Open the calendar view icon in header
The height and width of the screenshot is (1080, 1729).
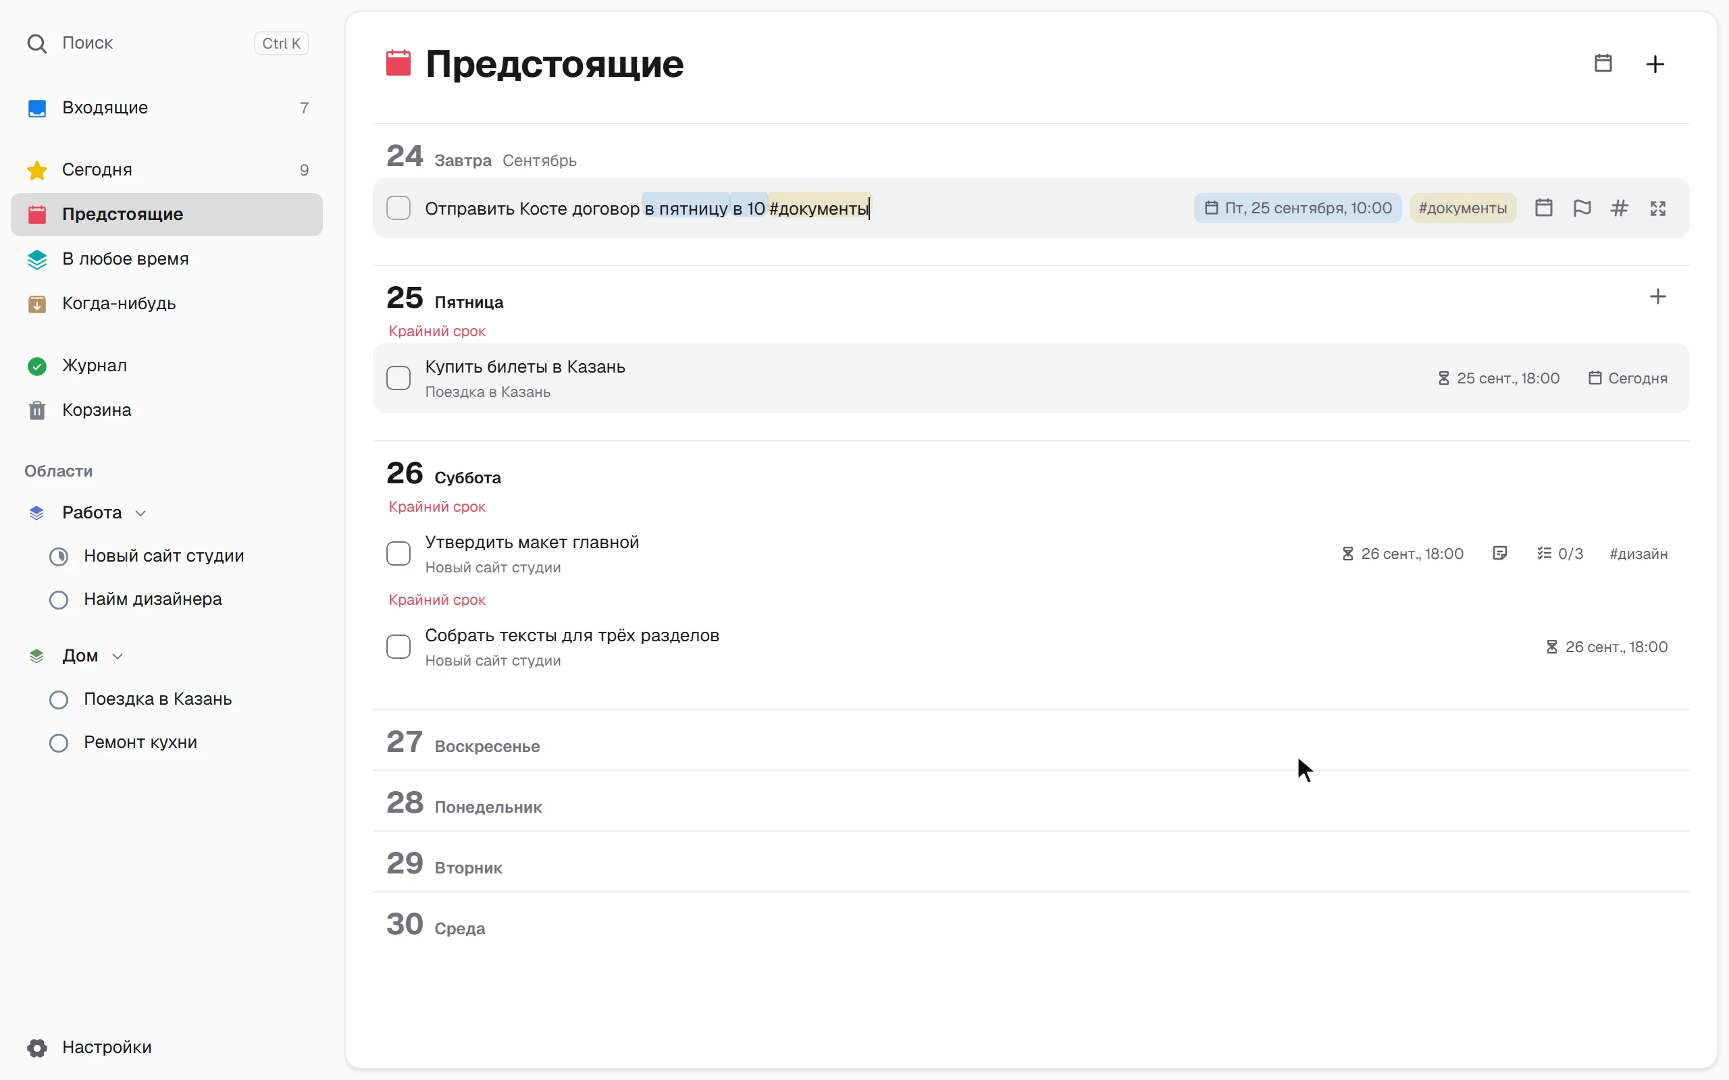tap(1603, 63)
